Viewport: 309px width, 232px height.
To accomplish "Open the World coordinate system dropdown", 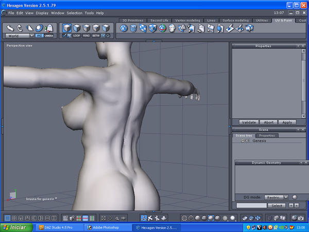I will click(x=20, y=36).
